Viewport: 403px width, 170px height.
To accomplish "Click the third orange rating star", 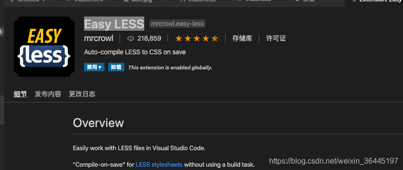I will [x=197, y=39].
